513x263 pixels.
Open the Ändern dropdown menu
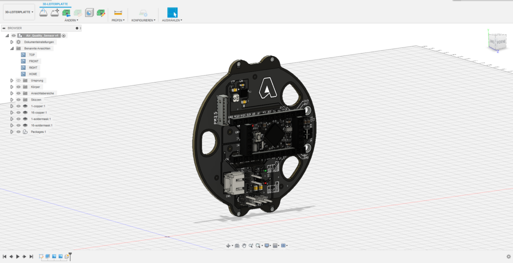70,20
